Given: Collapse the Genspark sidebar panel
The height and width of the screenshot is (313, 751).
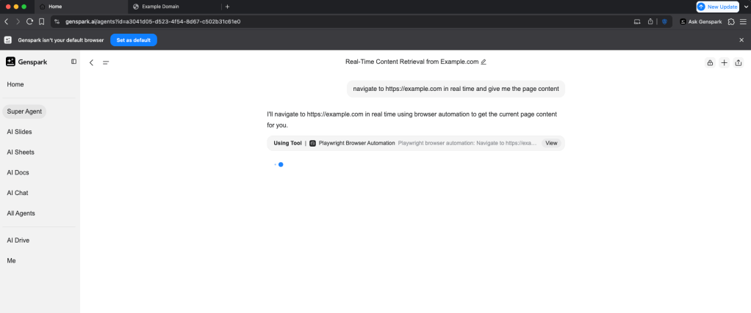Looking at the screenshot, I should pyautogui.click(x=73, y=61).
